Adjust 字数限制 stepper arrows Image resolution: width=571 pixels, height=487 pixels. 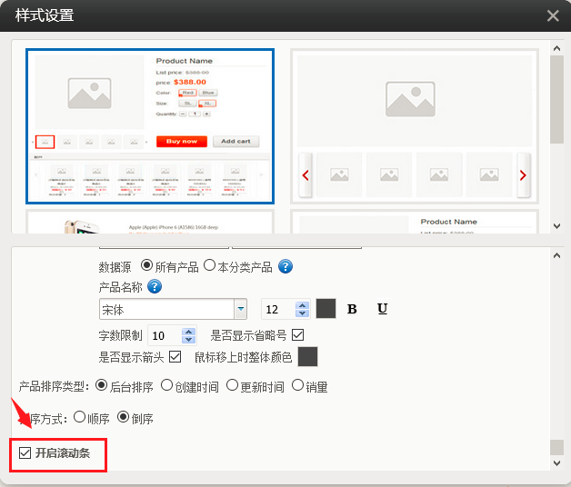[188, 335]
